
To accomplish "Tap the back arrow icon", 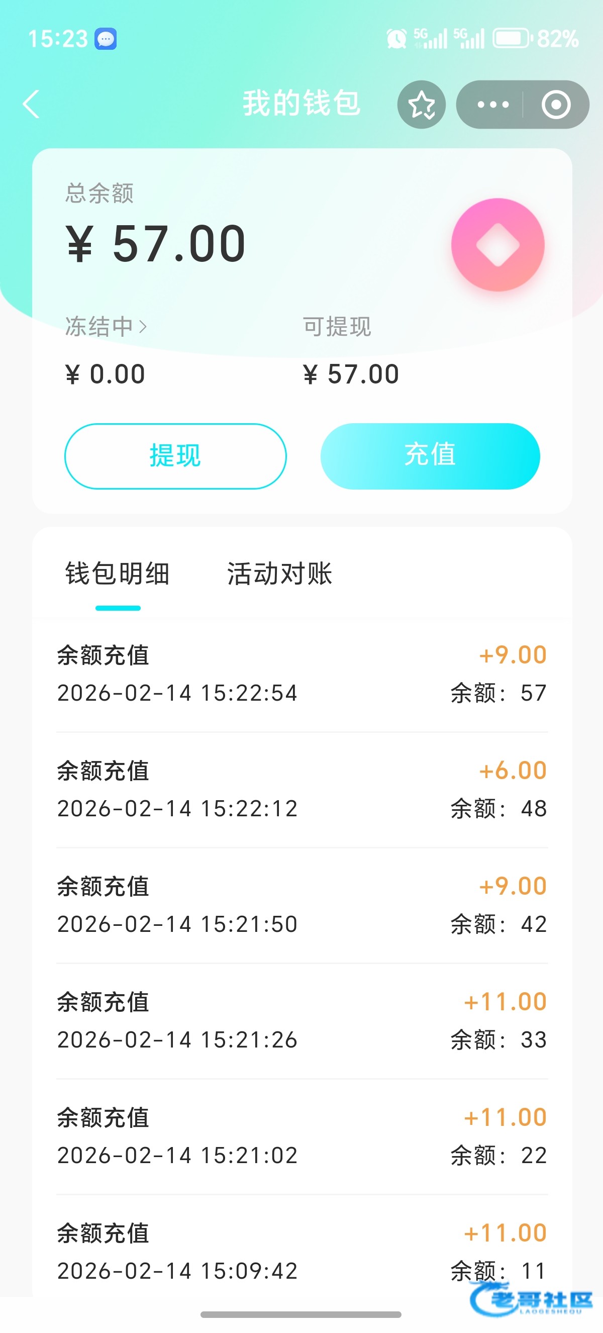I will [32, 104].
